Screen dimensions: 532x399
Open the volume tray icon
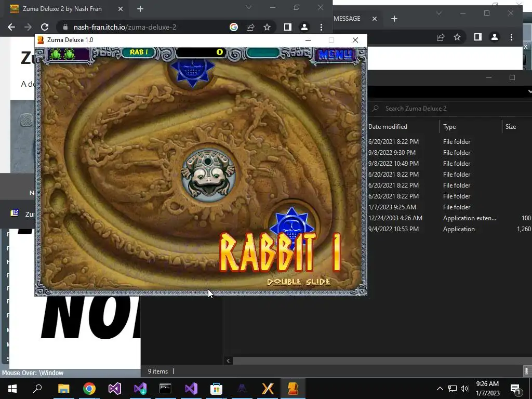(x=464, y=389)
